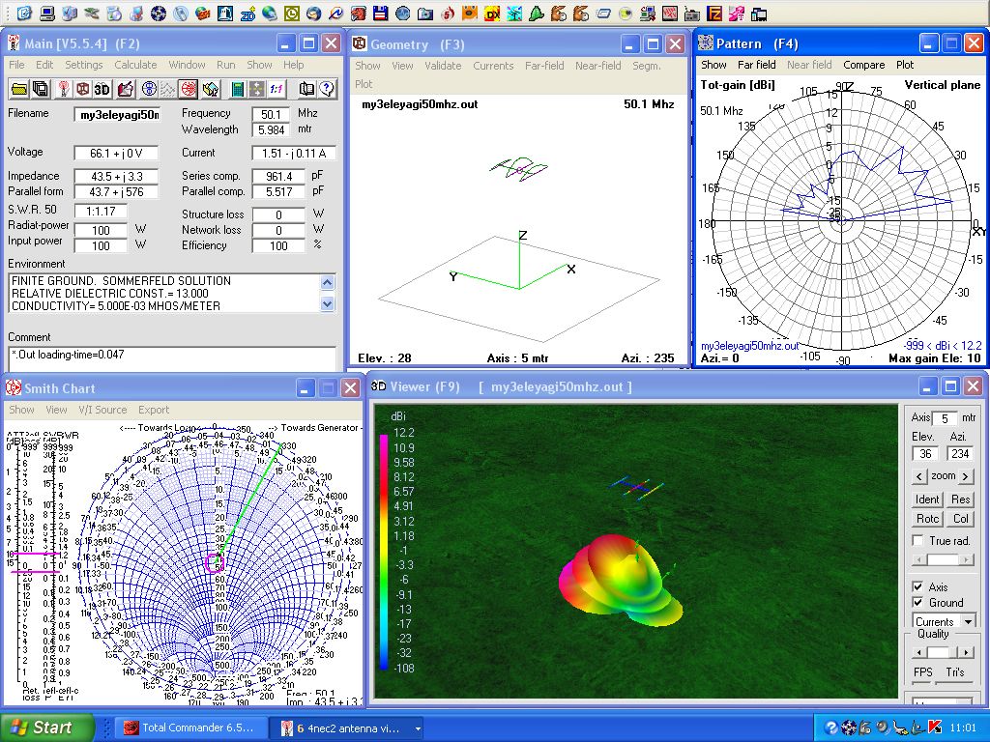Click the edit input file icon
Image resolution: width=990 pixels, height=742 pixels.
click(x=126, y=89)
